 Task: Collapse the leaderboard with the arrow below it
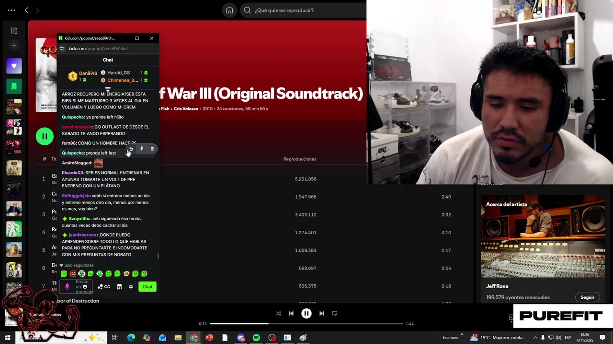click(x=108, y=89)
